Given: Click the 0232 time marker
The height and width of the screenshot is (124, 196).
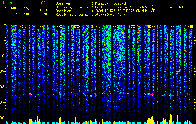Looking at the screenshot, I should (40, 27).
